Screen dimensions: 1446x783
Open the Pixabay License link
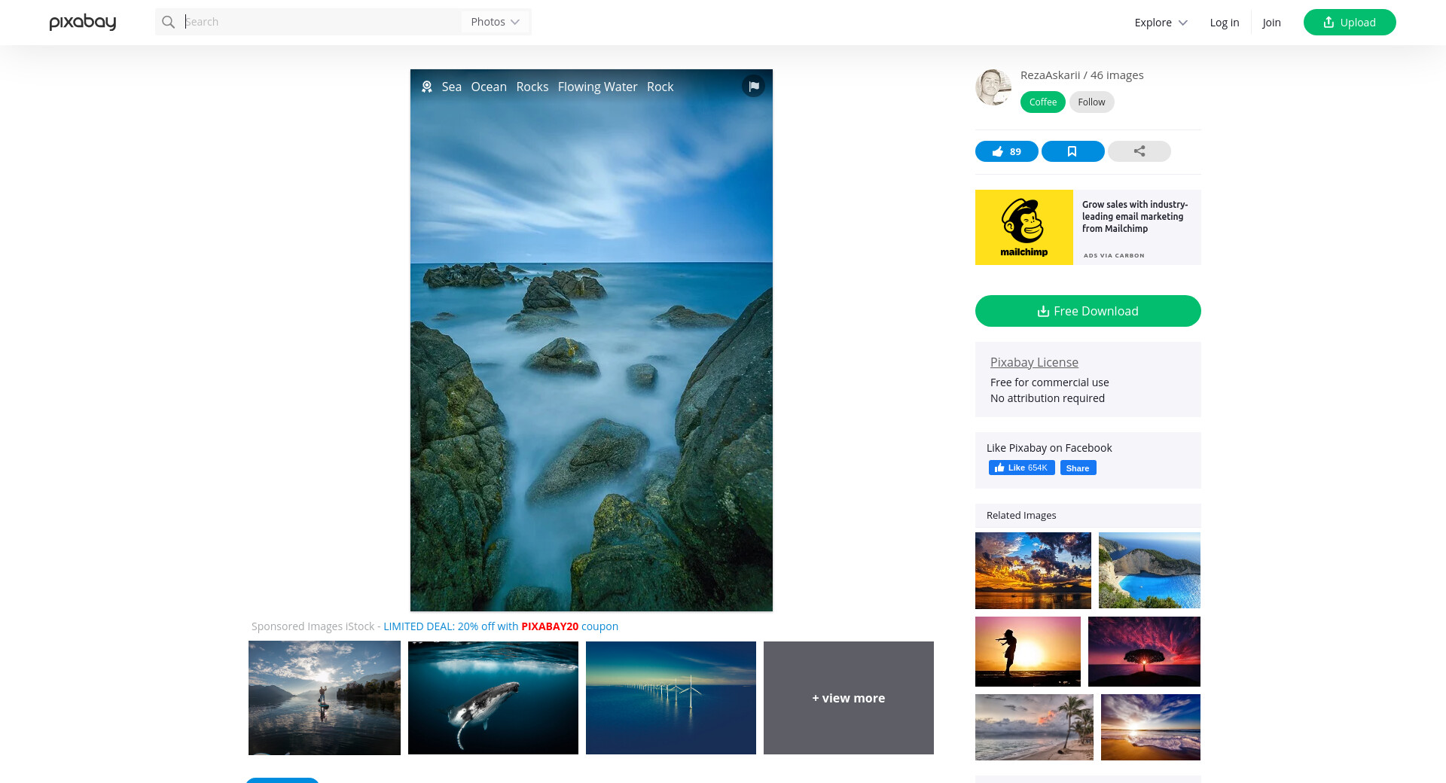(x=1034, y=362)
